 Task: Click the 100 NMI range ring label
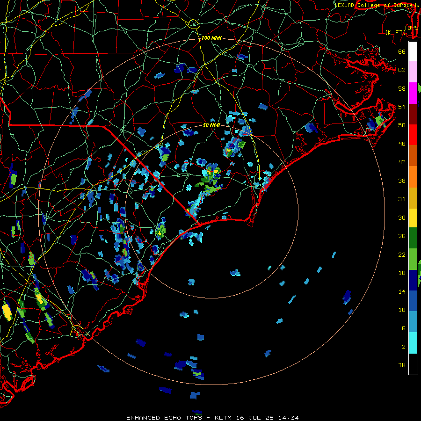tap(211, 38)
